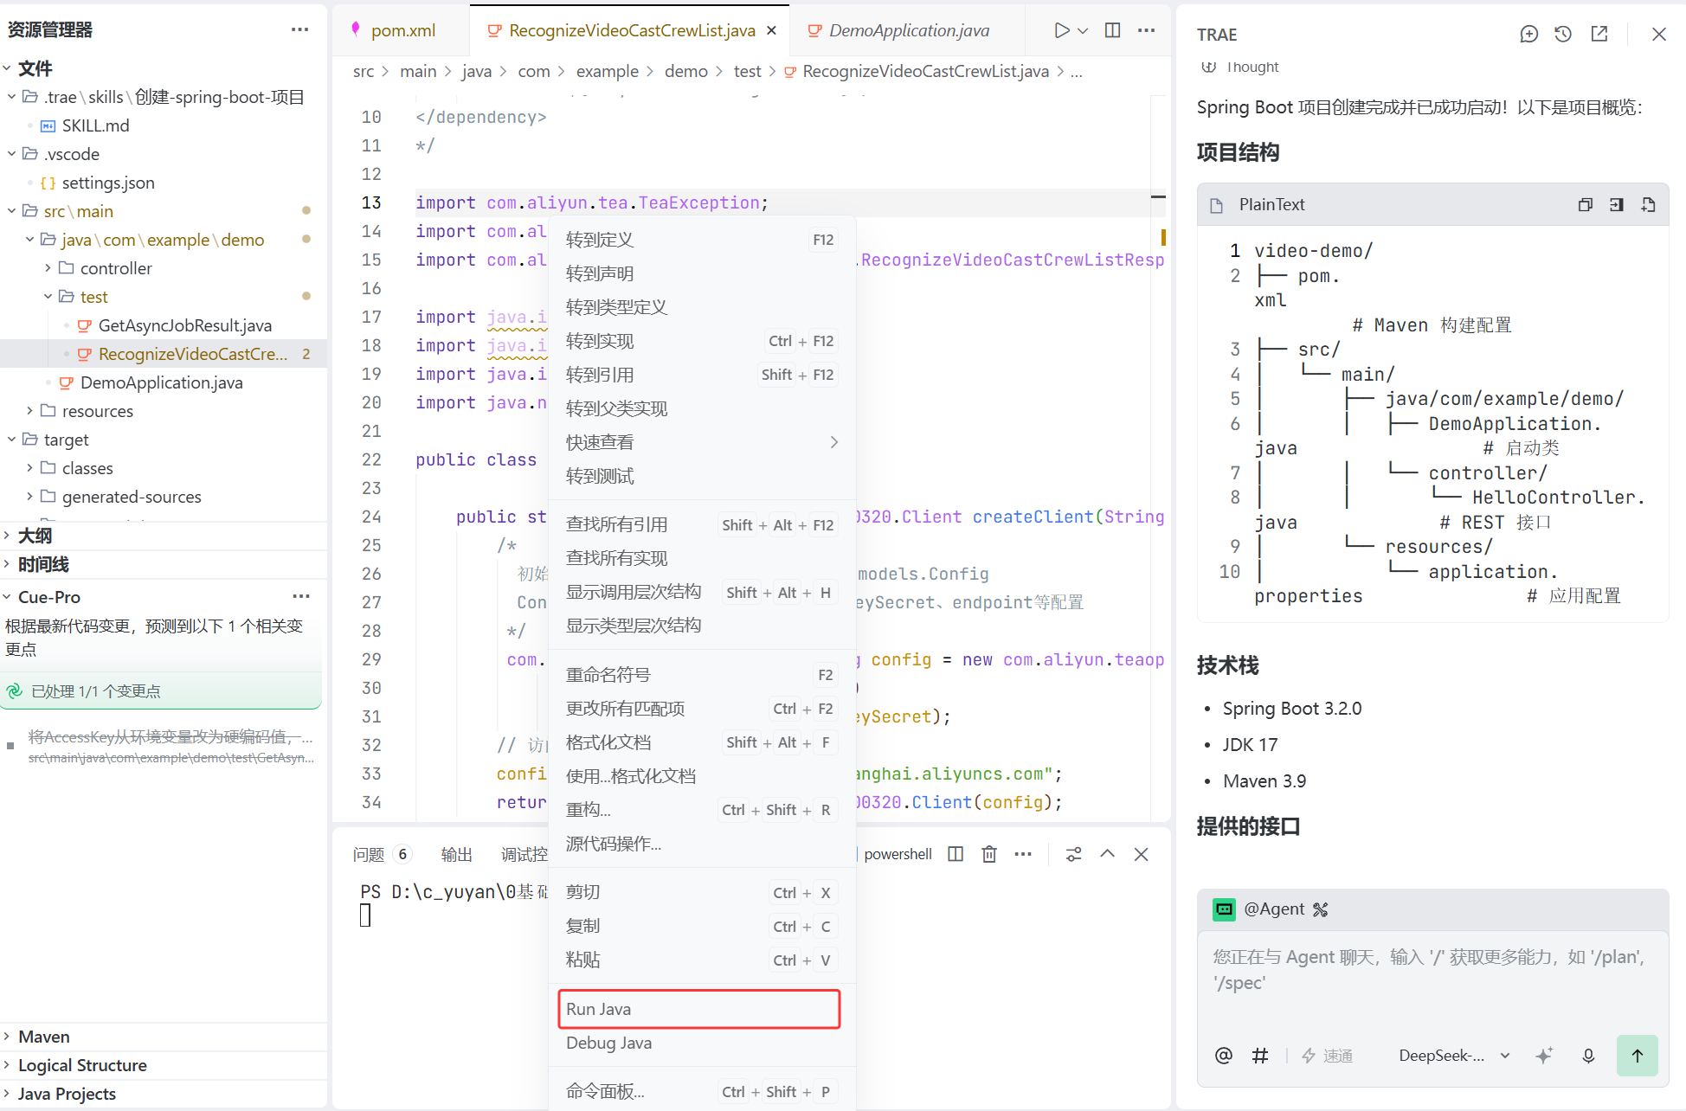1686x1111 pixels.
Task: Split the editor to the right
Action: [x=1113, y=30]
